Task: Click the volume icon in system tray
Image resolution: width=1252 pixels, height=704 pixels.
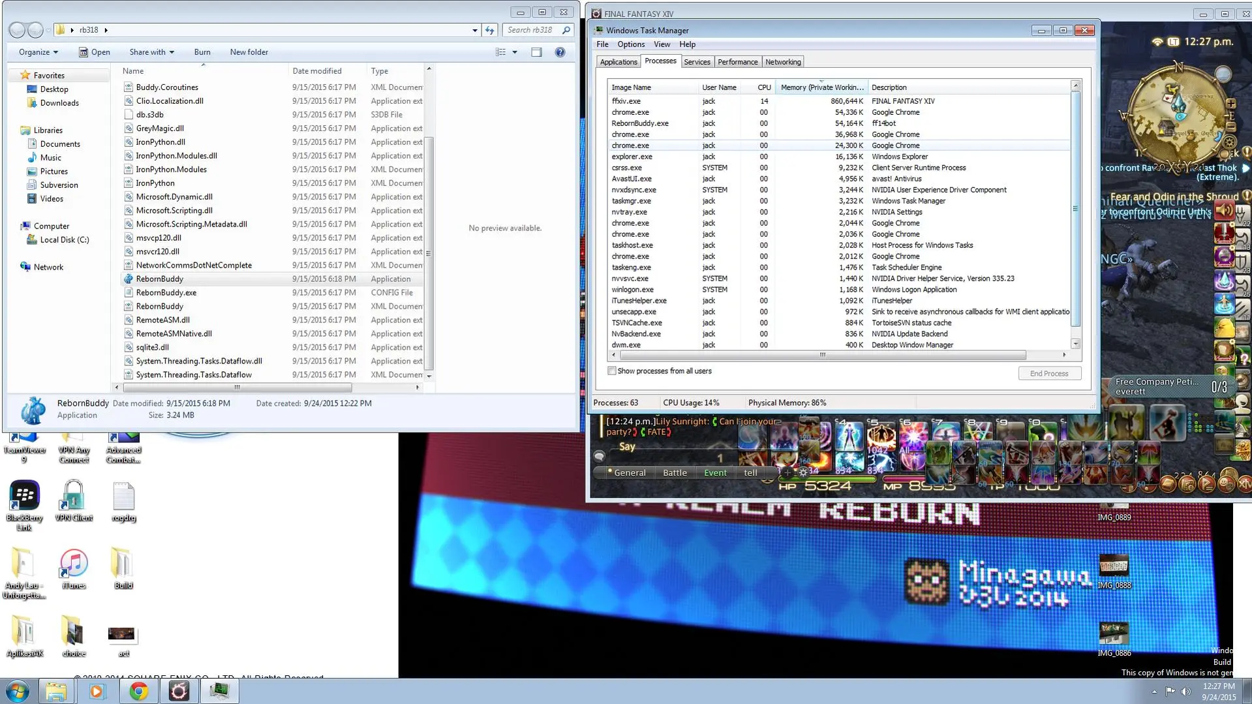Action: pyautogui.click(x=1185, y=691)
